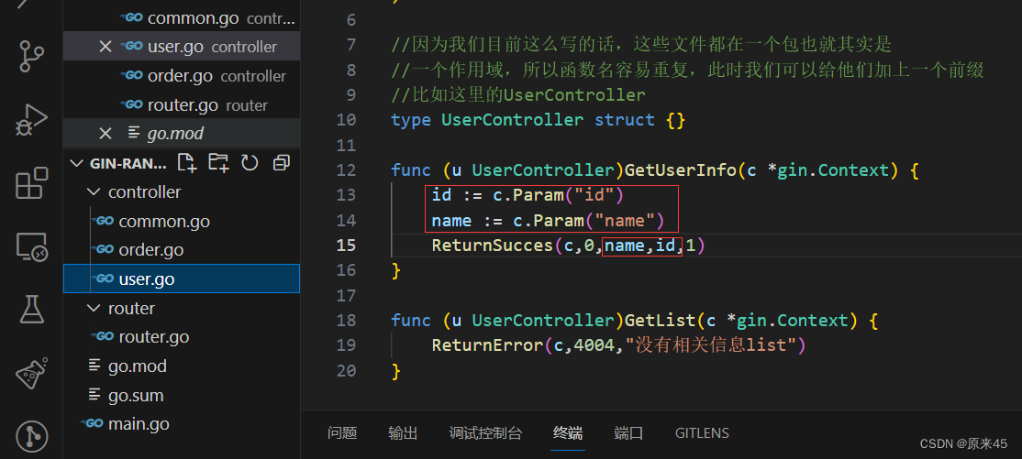Open the Remote Explorer view icon
The height and width of the screenshot is (459, 1022).
click(30, 246)
